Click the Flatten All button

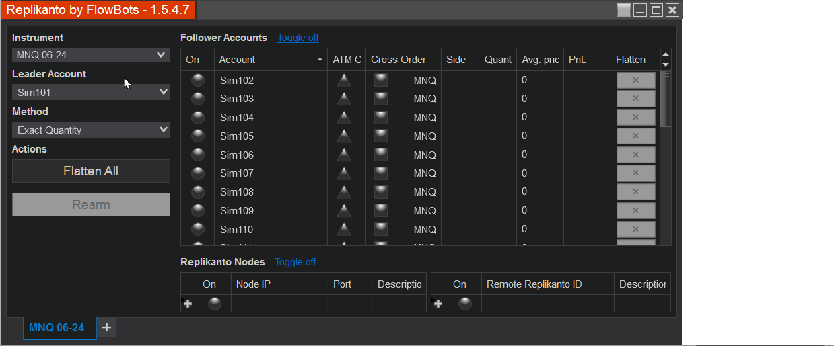pyautogui.click(x=91, y=171)
